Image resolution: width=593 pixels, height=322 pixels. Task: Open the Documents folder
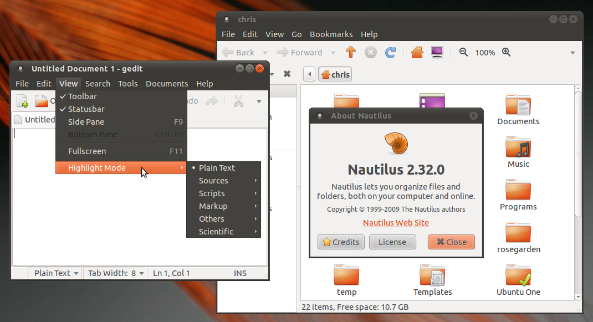pos(518,110)
